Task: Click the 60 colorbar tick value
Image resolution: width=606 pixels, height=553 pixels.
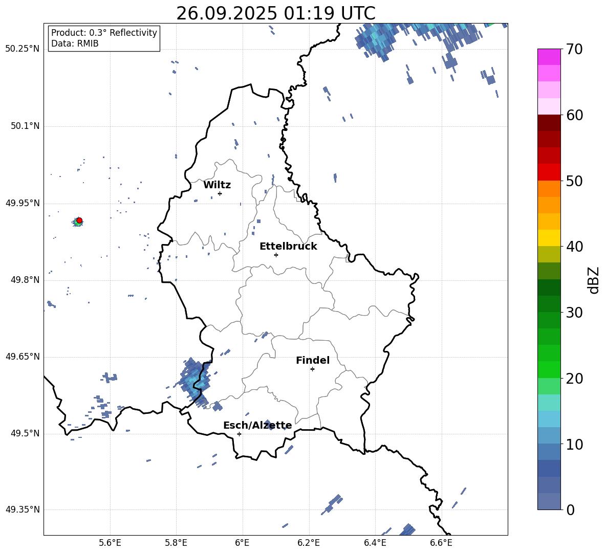Action: tap(574, 115)
